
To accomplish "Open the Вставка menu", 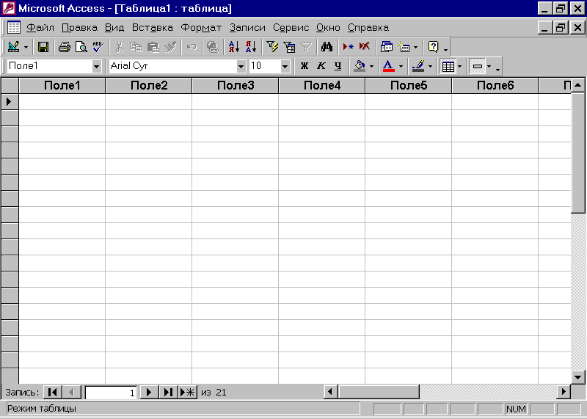I will 153,28.
